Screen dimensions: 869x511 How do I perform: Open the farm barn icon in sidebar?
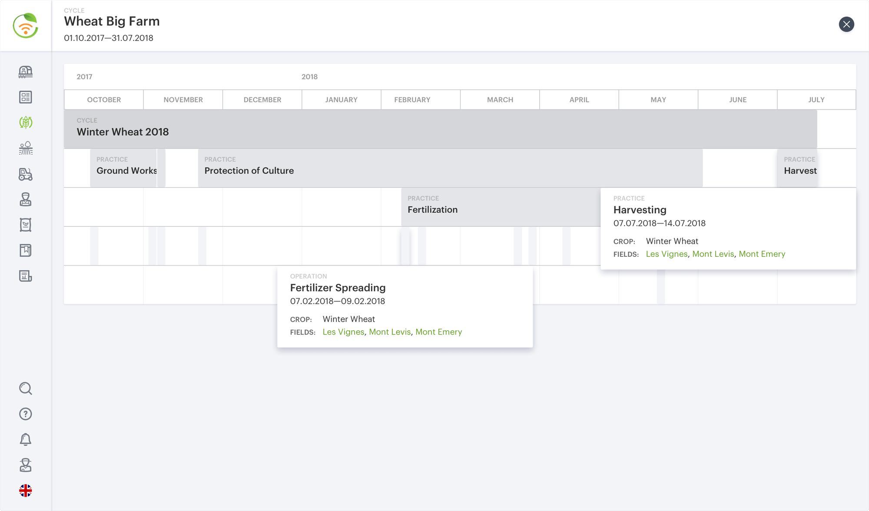coord(26,72)
